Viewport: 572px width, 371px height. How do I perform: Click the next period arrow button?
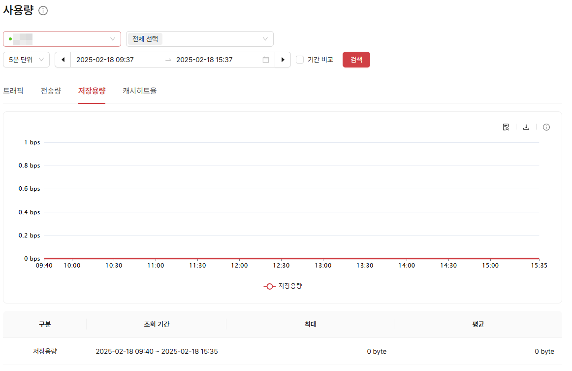tap(283, 60)
